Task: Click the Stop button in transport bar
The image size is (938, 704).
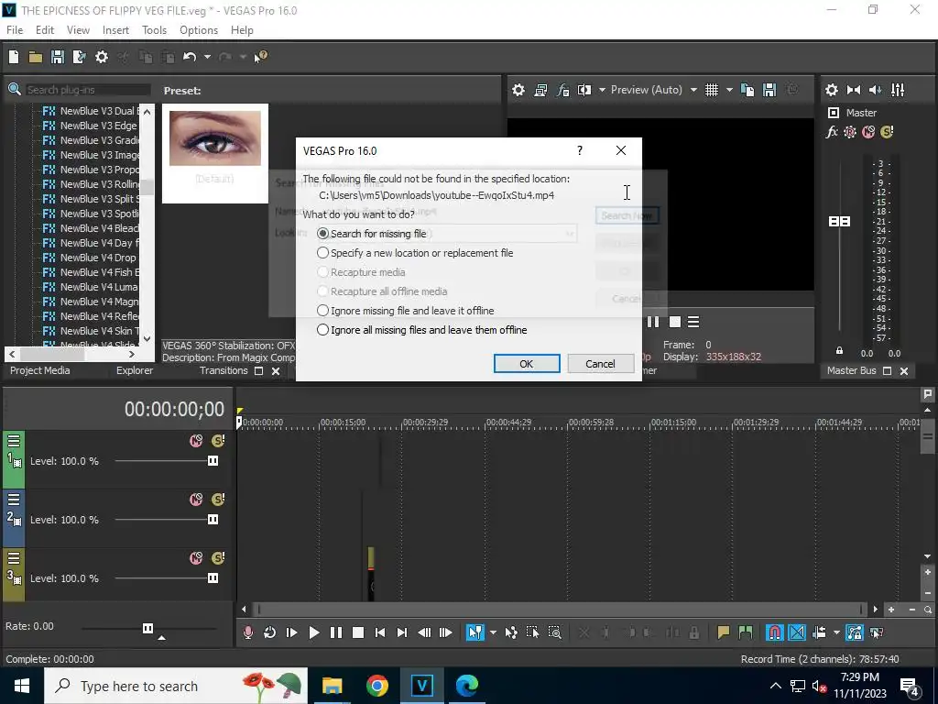Action: pyautogui.click(x=358, y=632)
